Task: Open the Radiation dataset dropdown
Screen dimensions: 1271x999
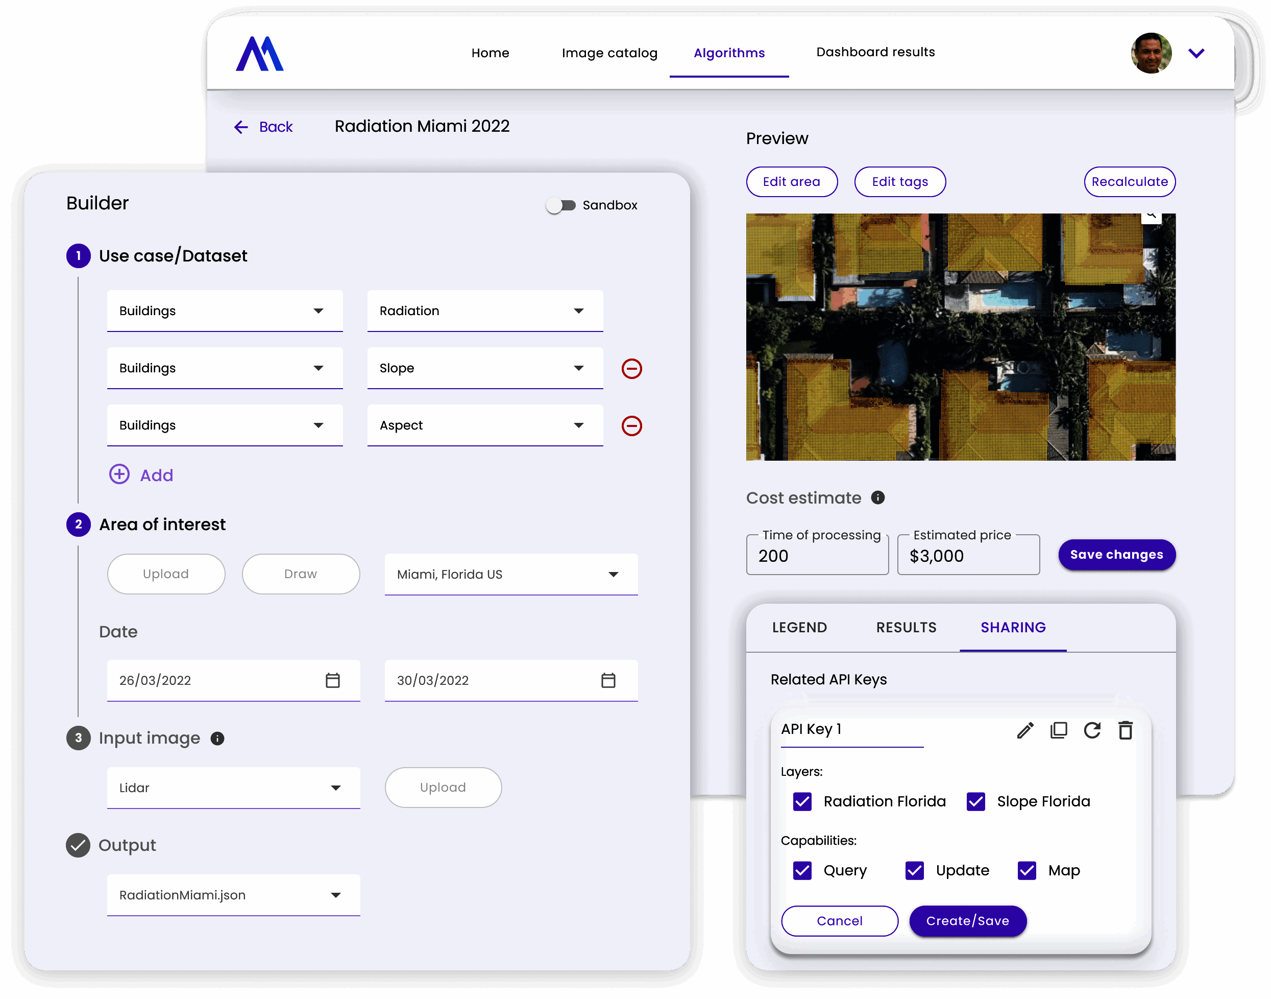Action: pos(578,311)
